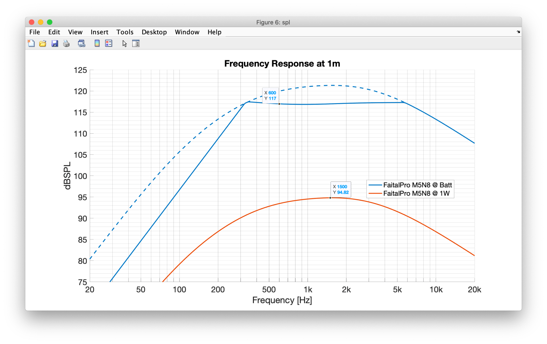The image size is (547, 344).
Task: Toggle the Insert Legend toolbar icon
Action: pyautogui.click(x=109, y=44)
